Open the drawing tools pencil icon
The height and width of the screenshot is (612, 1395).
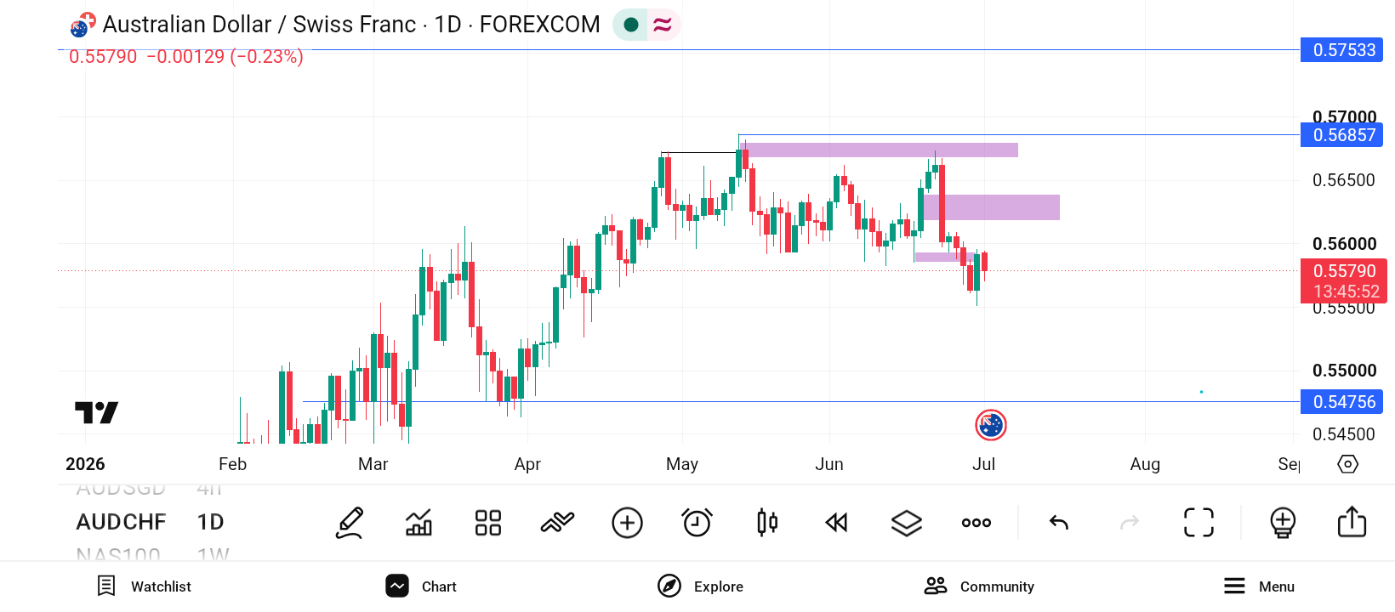pos(350,523)
